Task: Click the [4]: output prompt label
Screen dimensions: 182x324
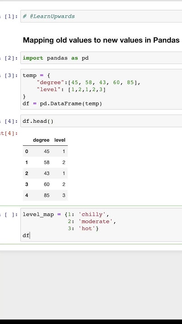Action: tap(9, 134)
